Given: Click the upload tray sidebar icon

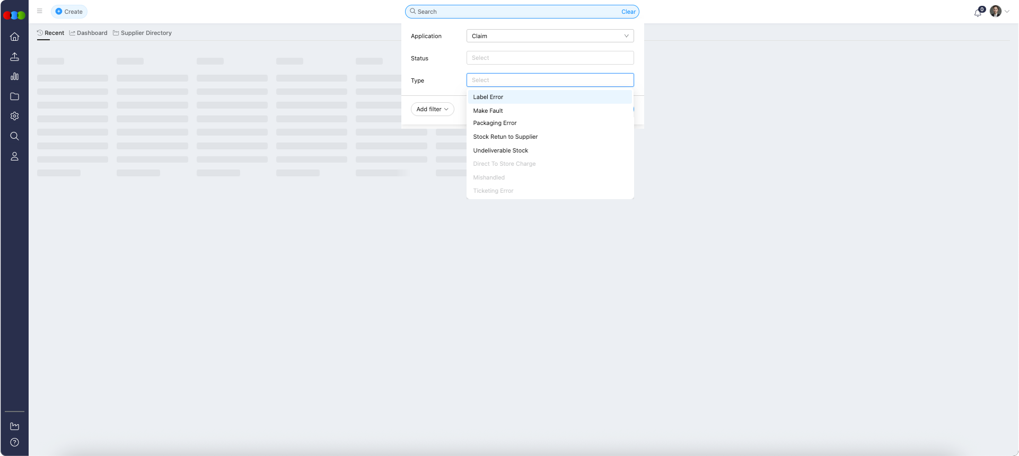Looking at the screenshot, I should click(14, 57).
